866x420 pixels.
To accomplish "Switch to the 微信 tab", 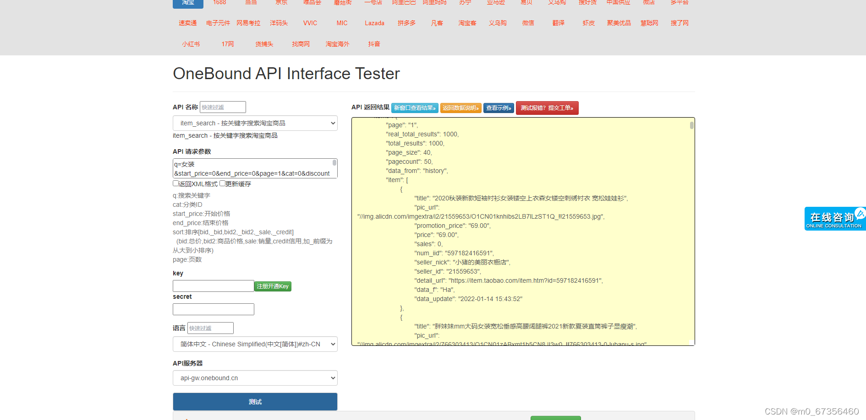I will click(x=528, y=23).
